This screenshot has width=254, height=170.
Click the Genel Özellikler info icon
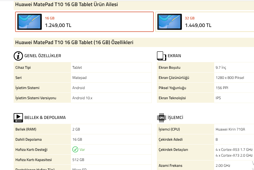pos(18,56)
